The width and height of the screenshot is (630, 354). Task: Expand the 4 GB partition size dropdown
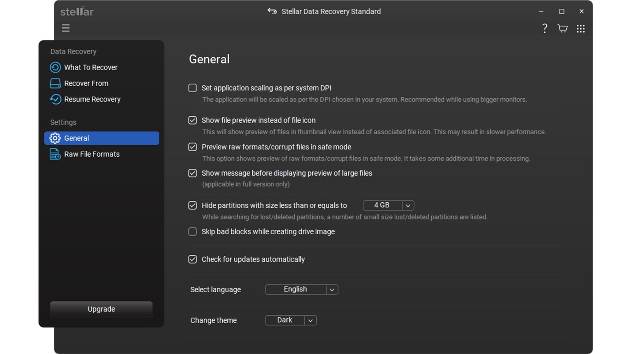click(x=388, y=205)
